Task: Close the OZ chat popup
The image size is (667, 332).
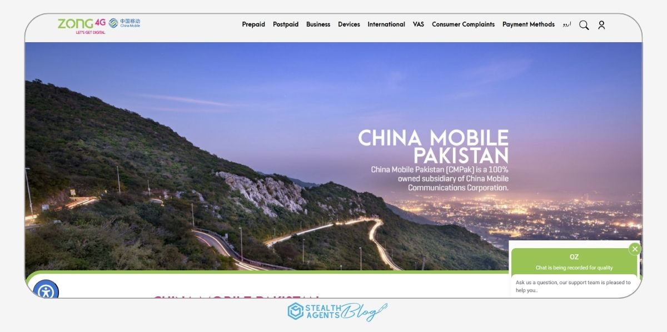Action: (635, 249)
